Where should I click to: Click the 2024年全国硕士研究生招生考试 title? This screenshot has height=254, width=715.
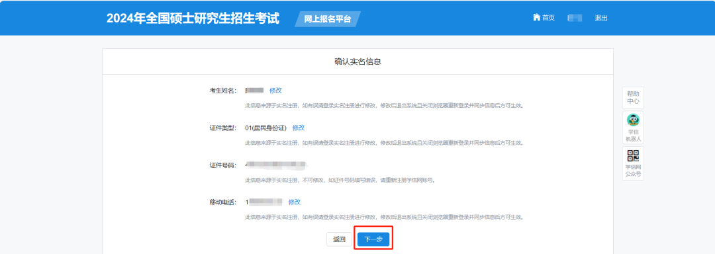pyautogui.click(x=193, y=19)
